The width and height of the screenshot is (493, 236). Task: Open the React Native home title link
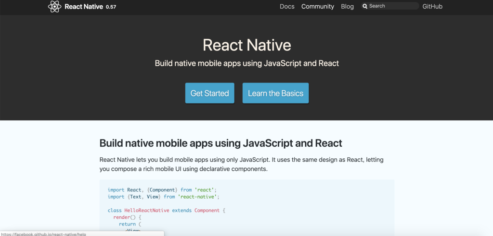pyautogui.click(x=84, y=6)
